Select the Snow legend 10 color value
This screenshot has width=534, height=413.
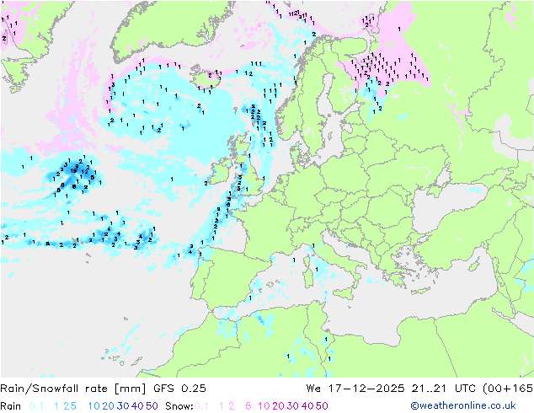[264, 406]
